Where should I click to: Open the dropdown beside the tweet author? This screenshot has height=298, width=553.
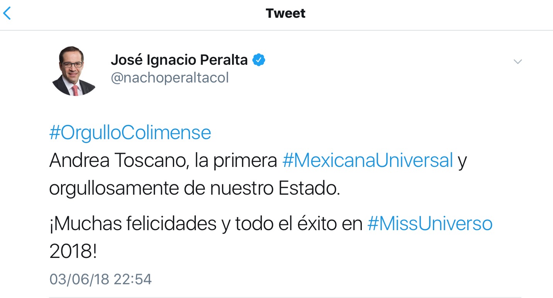tap(517, 61)
